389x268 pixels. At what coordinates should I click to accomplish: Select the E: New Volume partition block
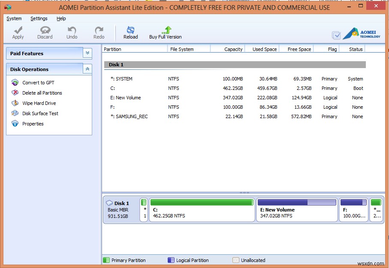(x=297, y=210)
